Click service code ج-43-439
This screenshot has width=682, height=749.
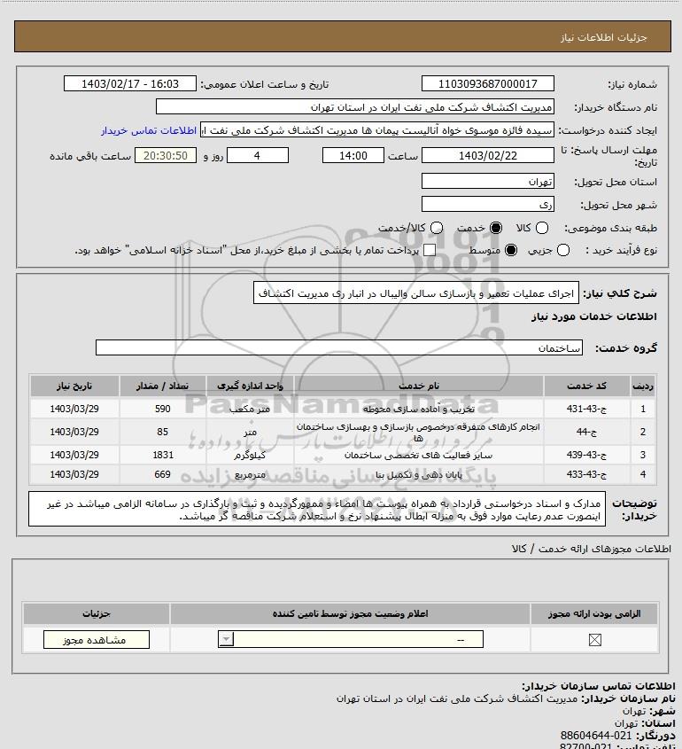(586, 455)
